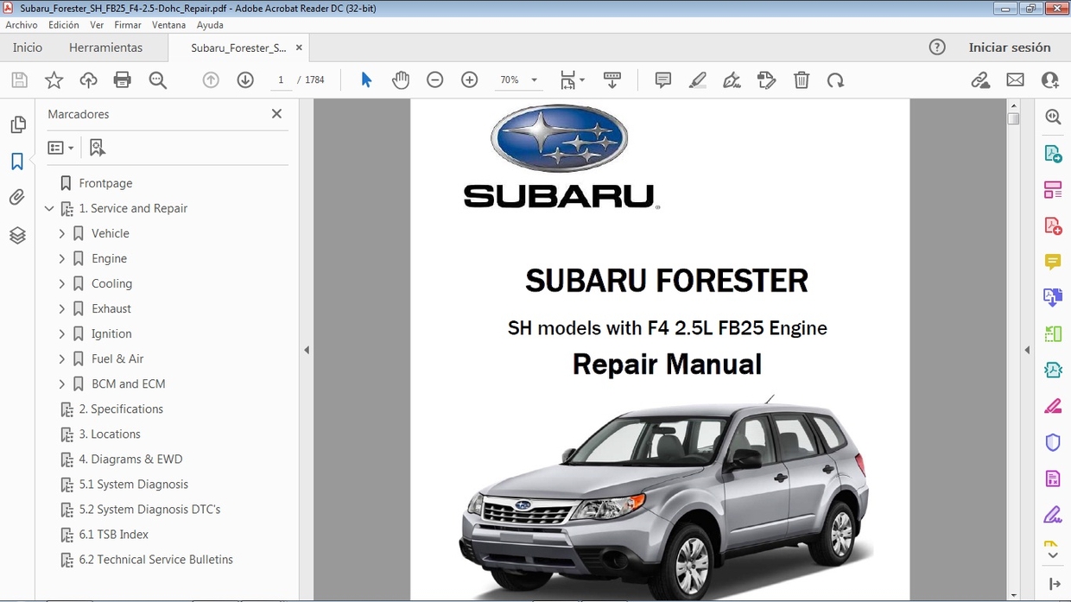Open the zoom level dropdown

[533, 79]
